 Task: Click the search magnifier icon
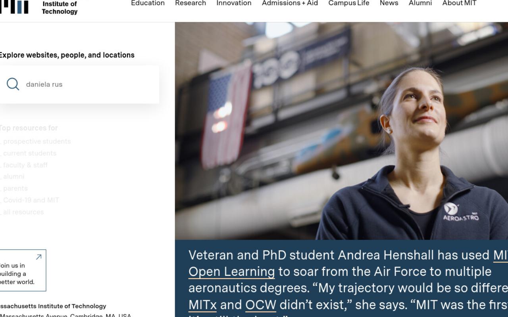(13, 84)
